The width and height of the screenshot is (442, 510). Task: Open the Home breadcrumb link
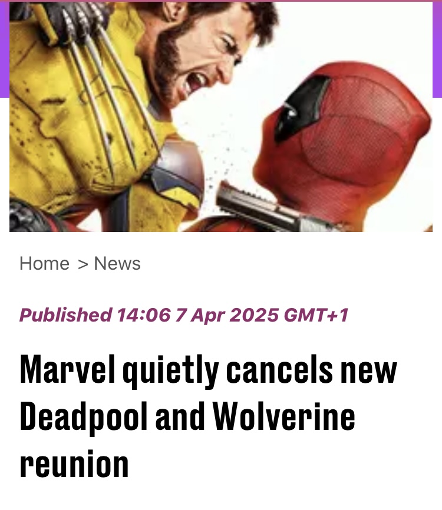coord(44,263)
